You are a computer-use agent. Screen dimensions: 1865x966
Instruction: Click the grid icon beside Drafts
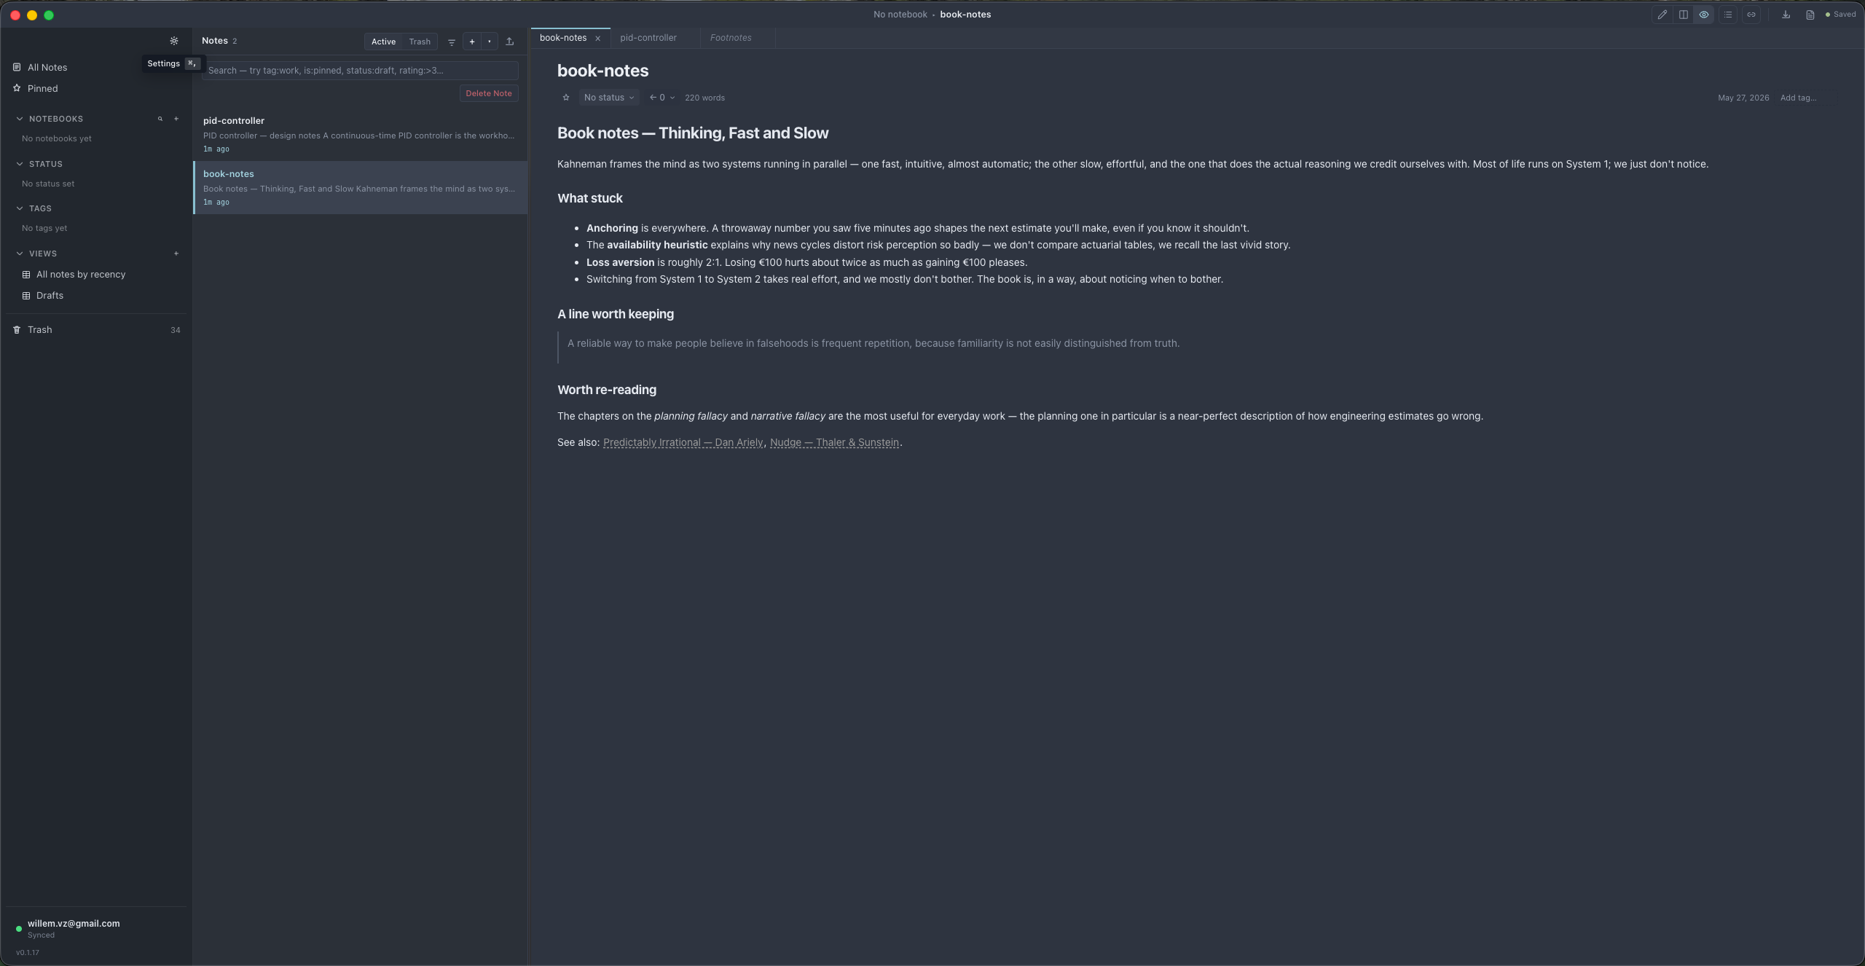(26, 296)
